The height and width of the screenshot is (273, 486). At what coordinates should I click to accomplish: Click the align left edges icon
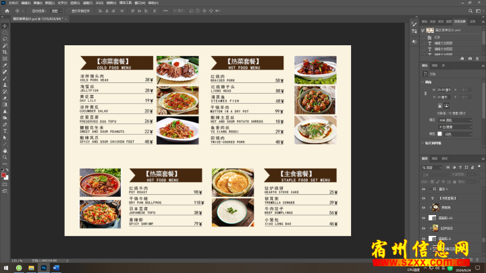coord(100,11)
